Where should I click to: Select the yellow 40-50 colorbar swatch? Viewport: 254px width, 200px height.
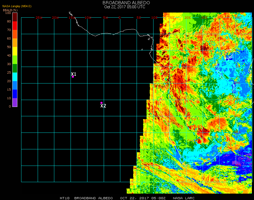pos(15,51)
